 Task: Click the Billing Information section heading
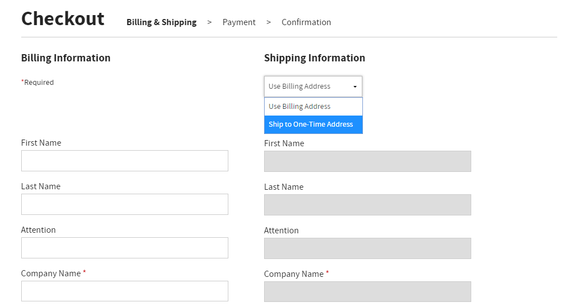point(66,58)
